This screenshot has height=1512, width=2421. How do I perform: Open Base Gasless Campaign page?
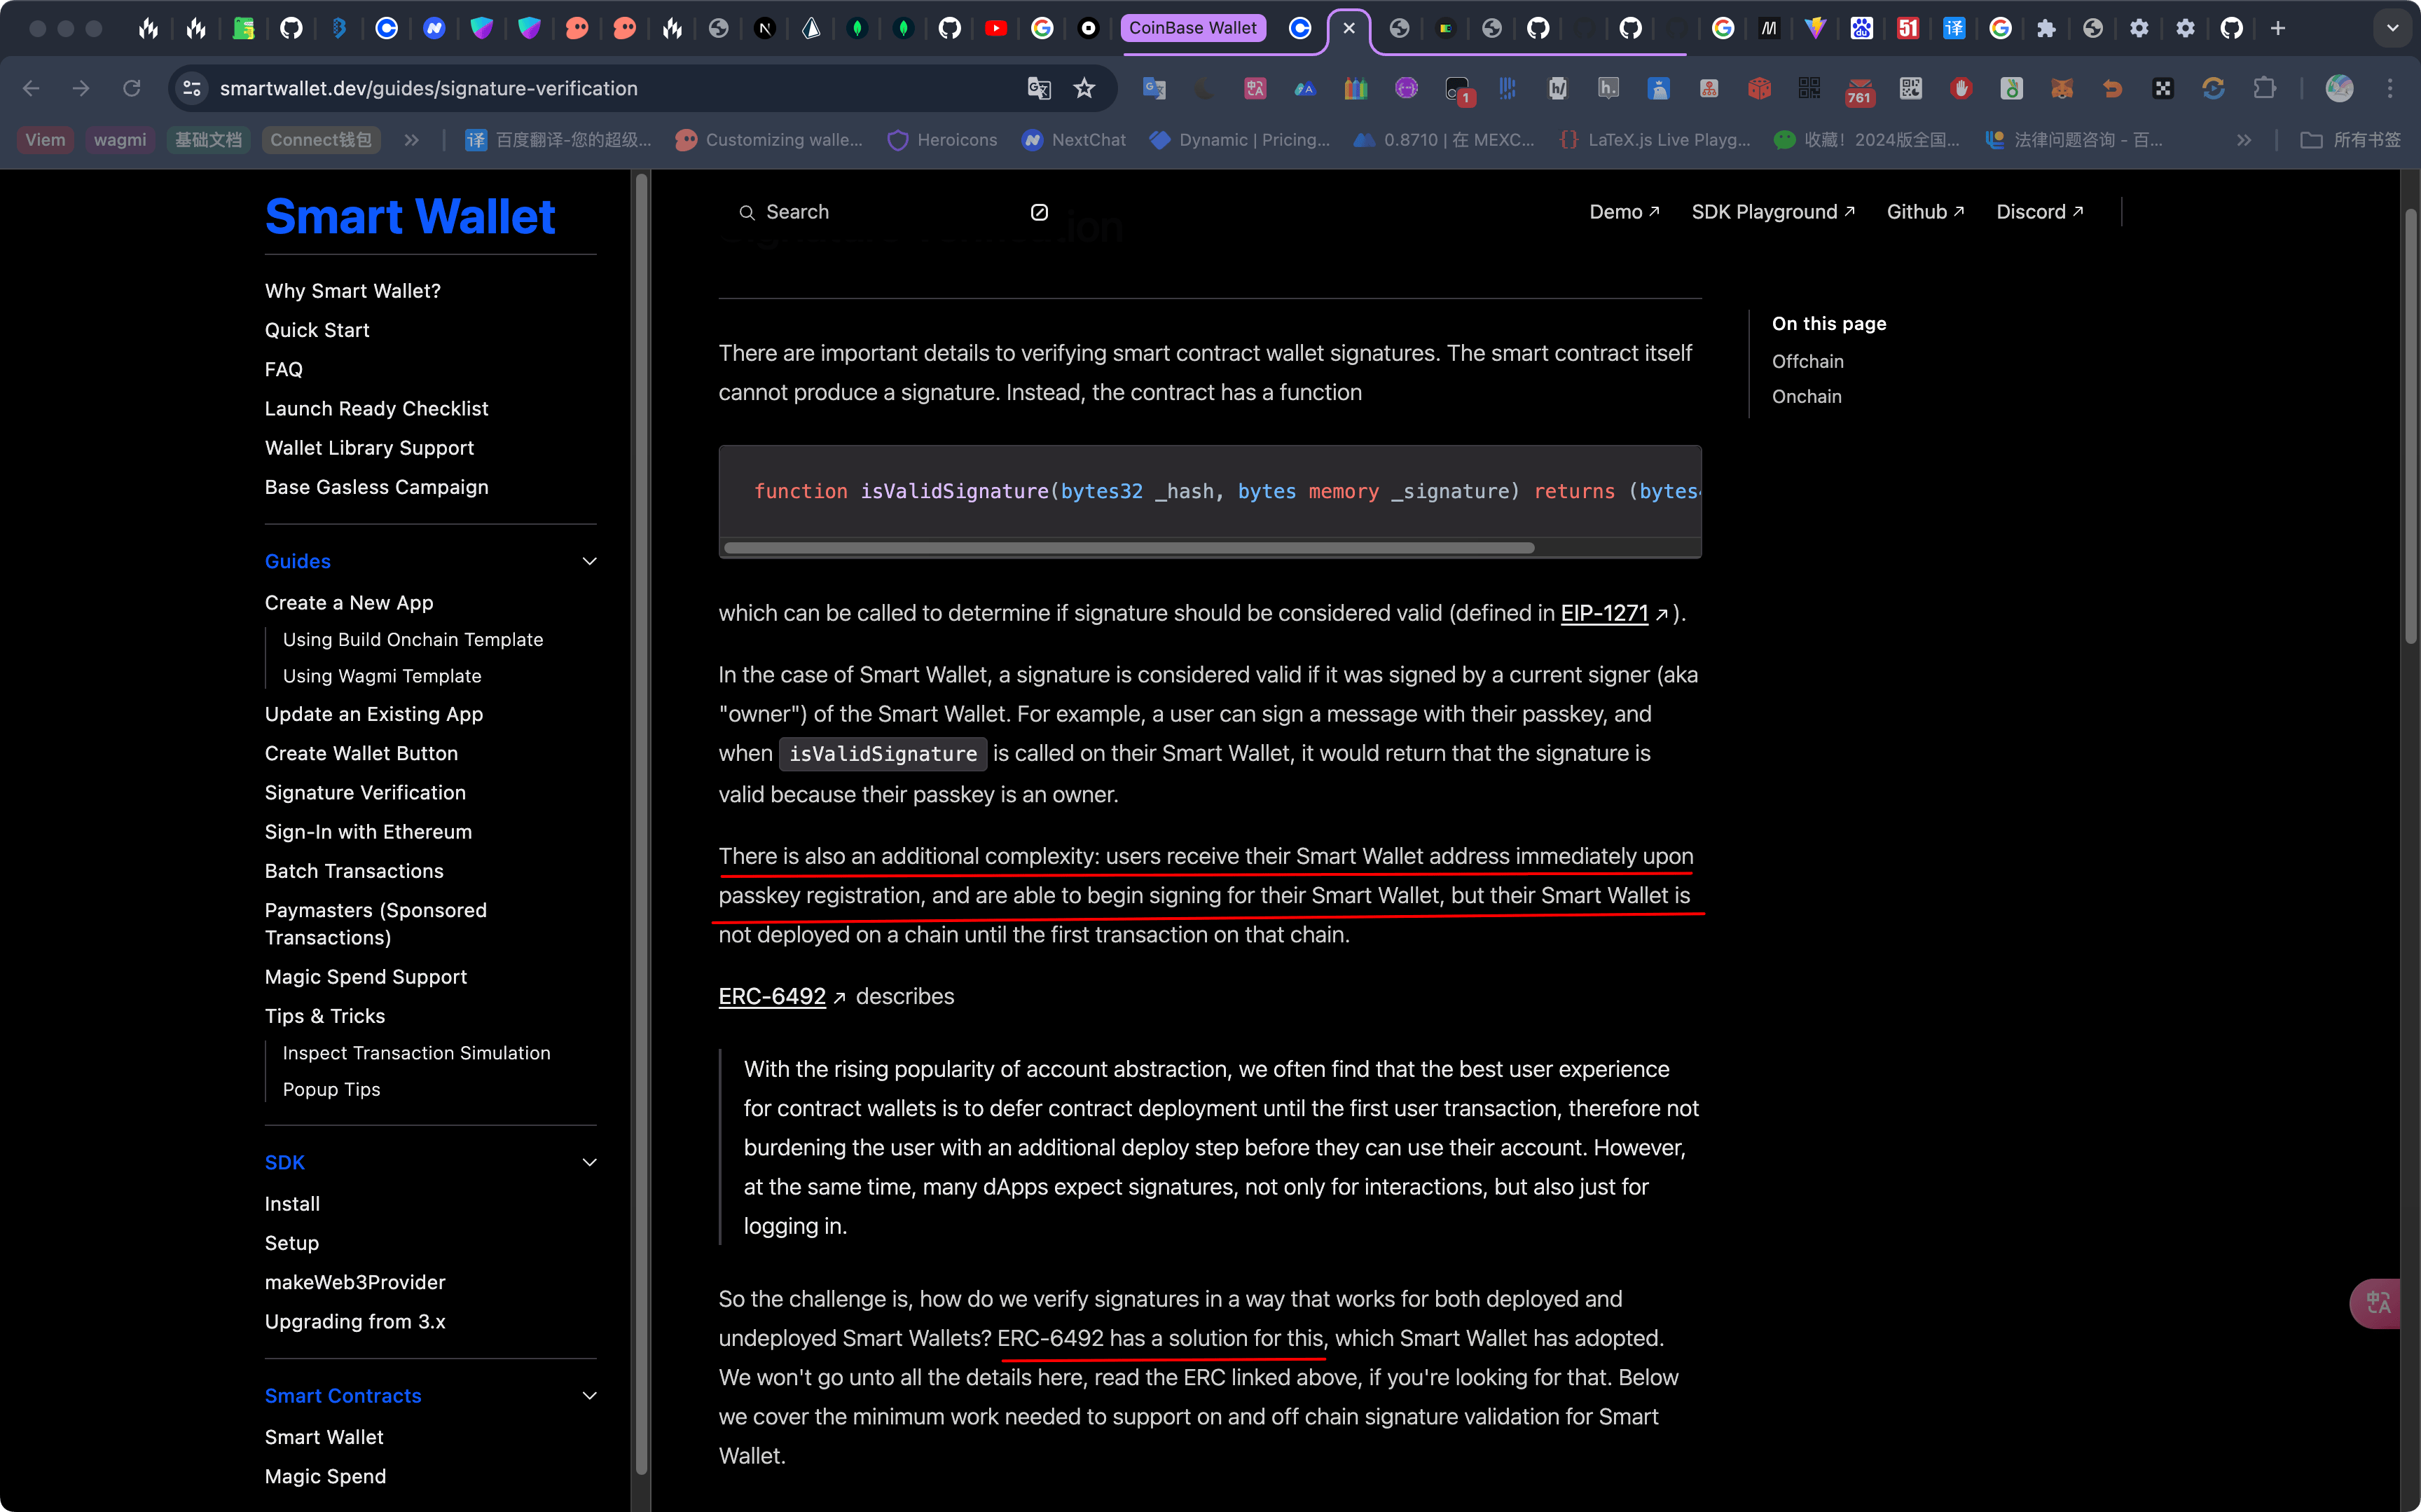tap(377, 487)
